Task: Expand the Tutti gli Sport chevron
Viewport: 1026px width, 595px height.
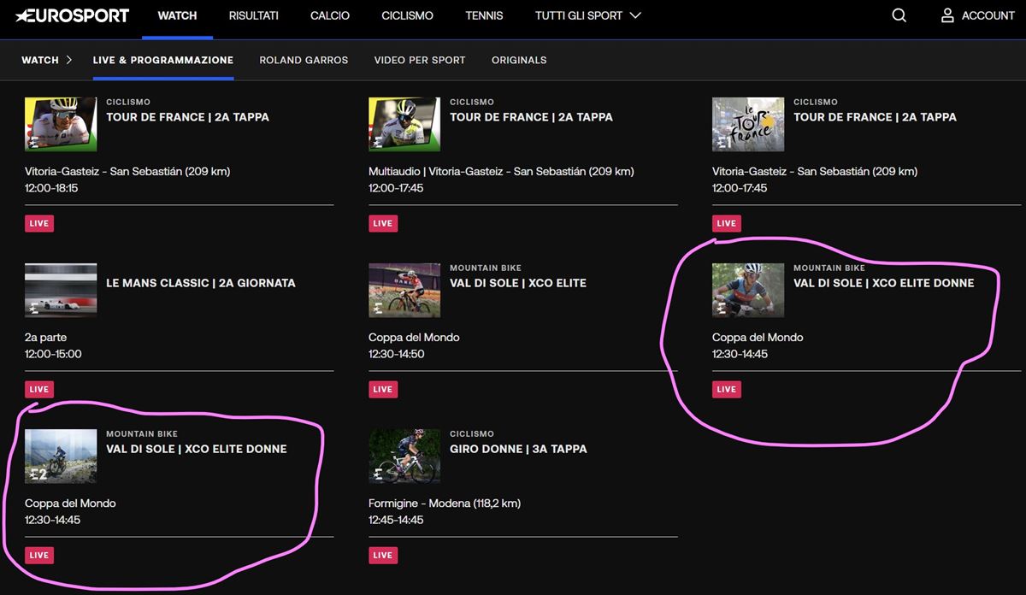Action: coord(634,15)
